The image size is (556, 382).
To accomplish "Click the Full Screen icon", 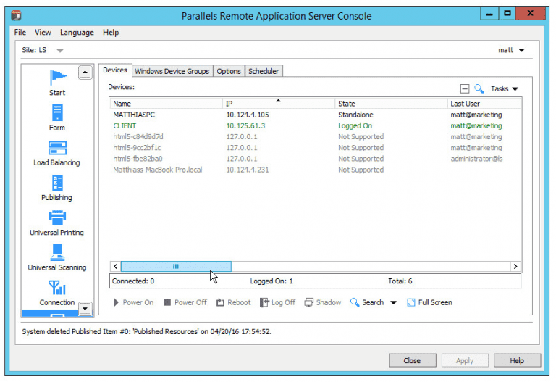I will [411, 302].
